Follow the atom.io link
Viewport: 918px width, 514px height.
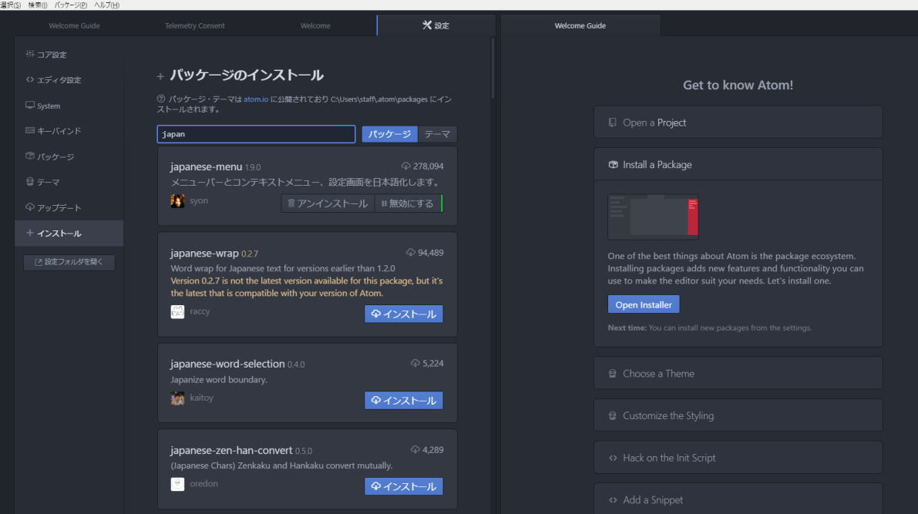tap(256, 99)
